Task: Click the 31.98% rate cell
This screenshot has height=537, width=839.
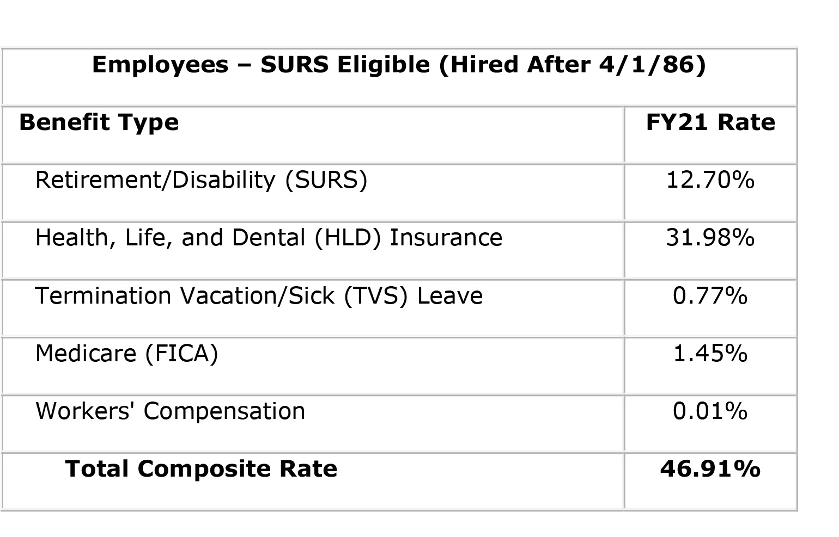Action: coord(710,238)
